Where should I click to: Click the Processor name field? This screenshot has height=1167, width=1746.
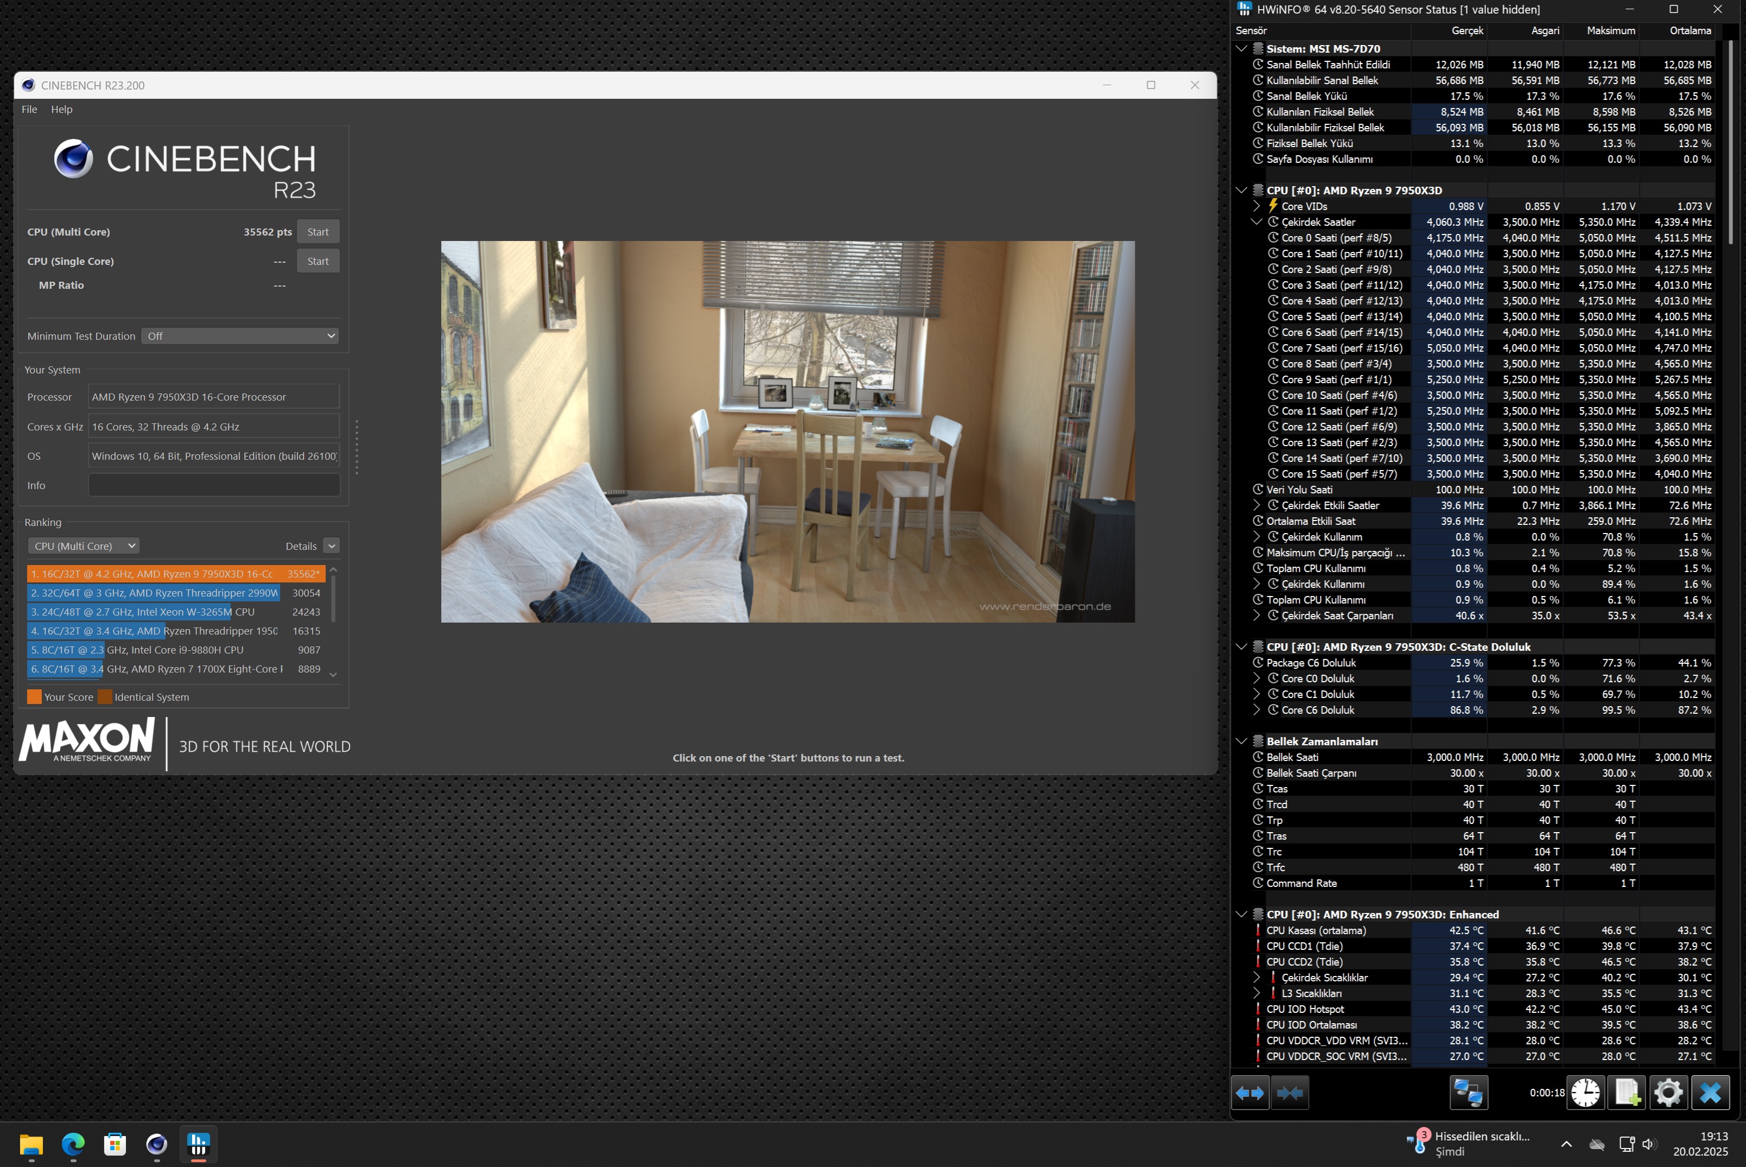214,397
